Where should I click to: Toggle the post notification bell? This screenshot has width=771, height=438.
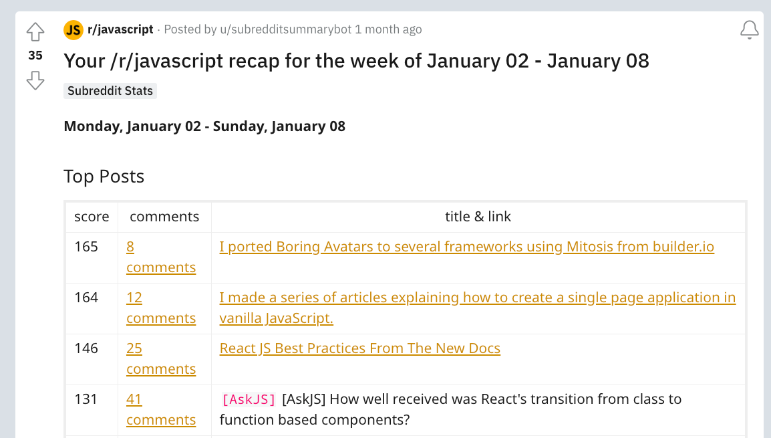click(749, 30)
